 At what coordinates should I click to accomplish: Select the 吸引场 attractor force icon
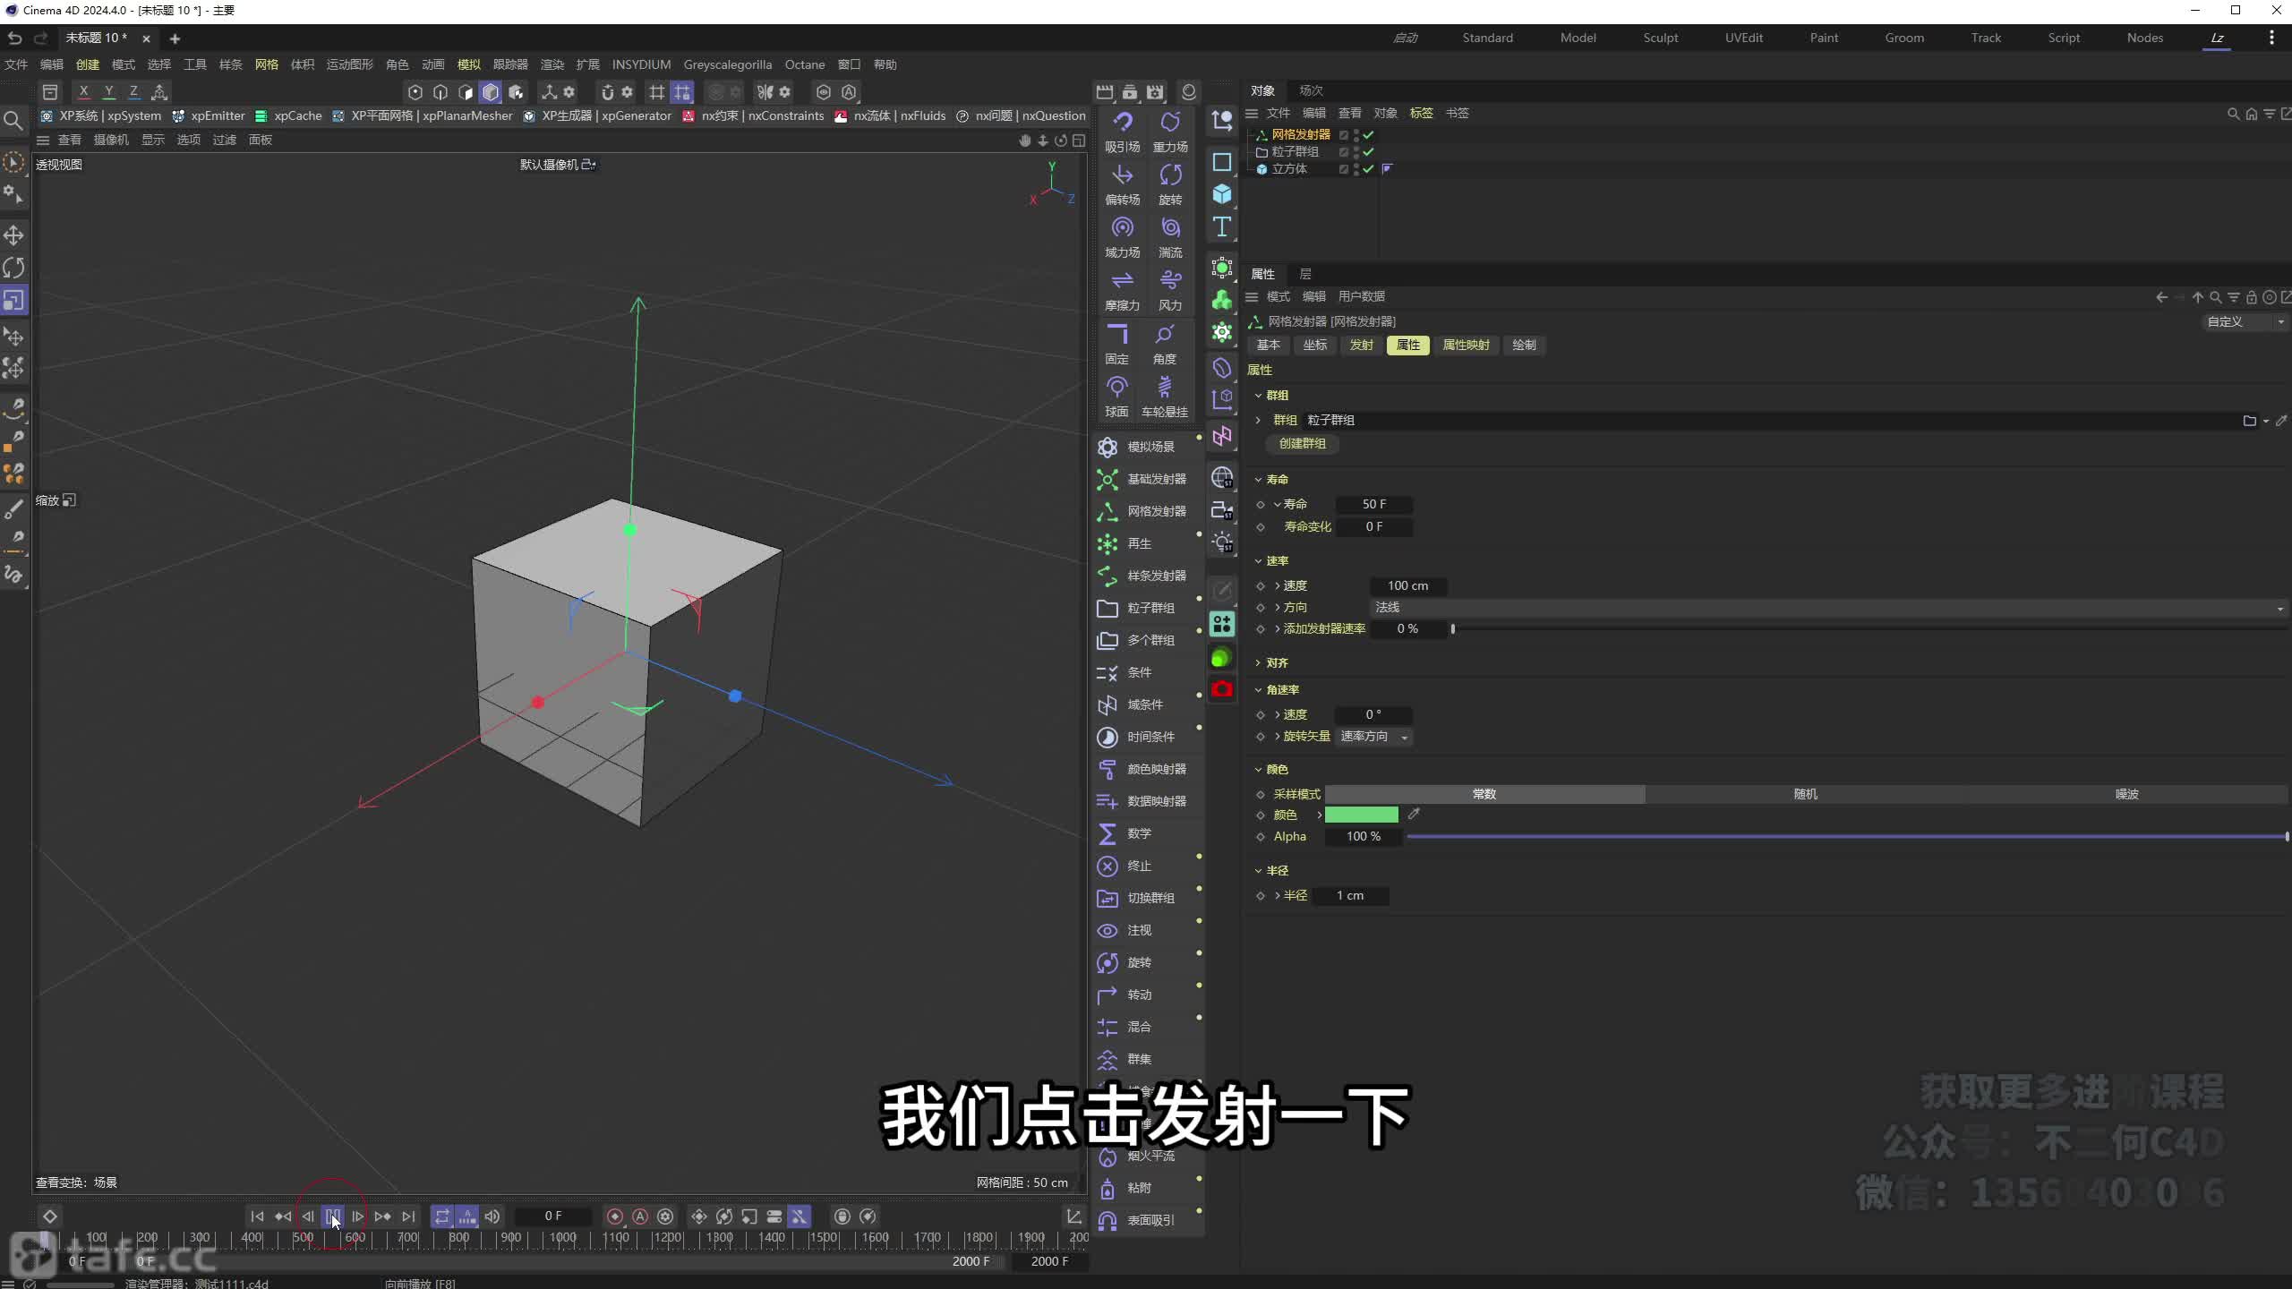[1122, 131]
